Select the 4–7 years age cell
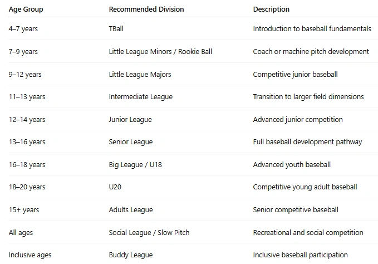 23,29
